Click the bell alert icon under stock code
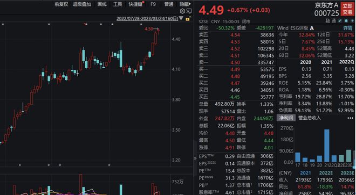The width and height of the screenshot is (356, 195). pyautogui.click(x=346, y=21)
